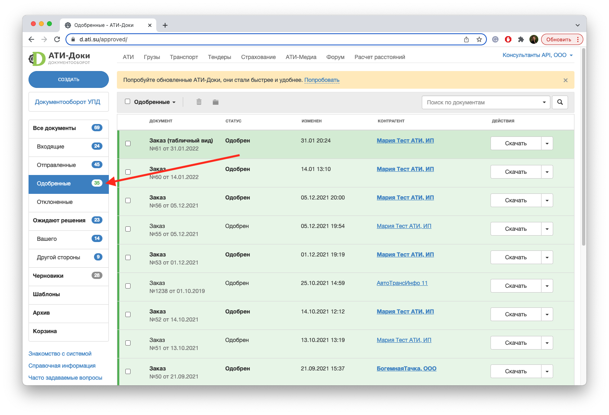609x415 pixels.
Task: Click the archive folder icon in toolbar
Action: pyautogui.click(x=215, y=102)
